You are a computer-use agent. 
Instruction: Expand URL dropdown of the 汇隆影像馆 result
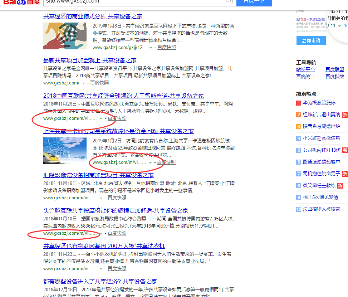tap(101, 198)
